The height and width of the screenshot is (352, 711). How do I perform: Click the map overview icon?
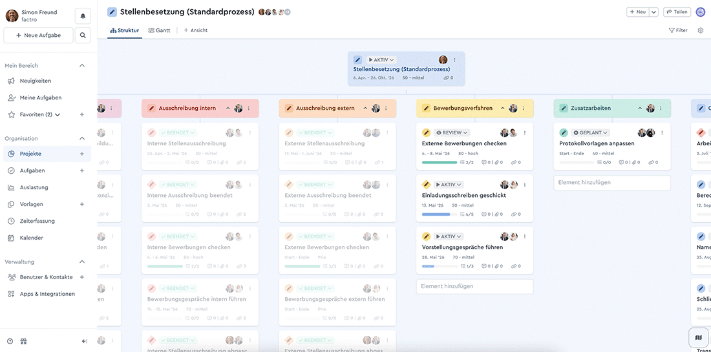point(698,337)
